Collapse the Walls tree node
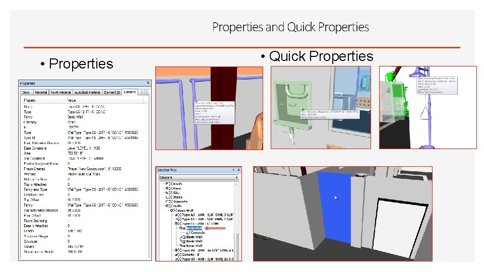 [x=167, y=206]
